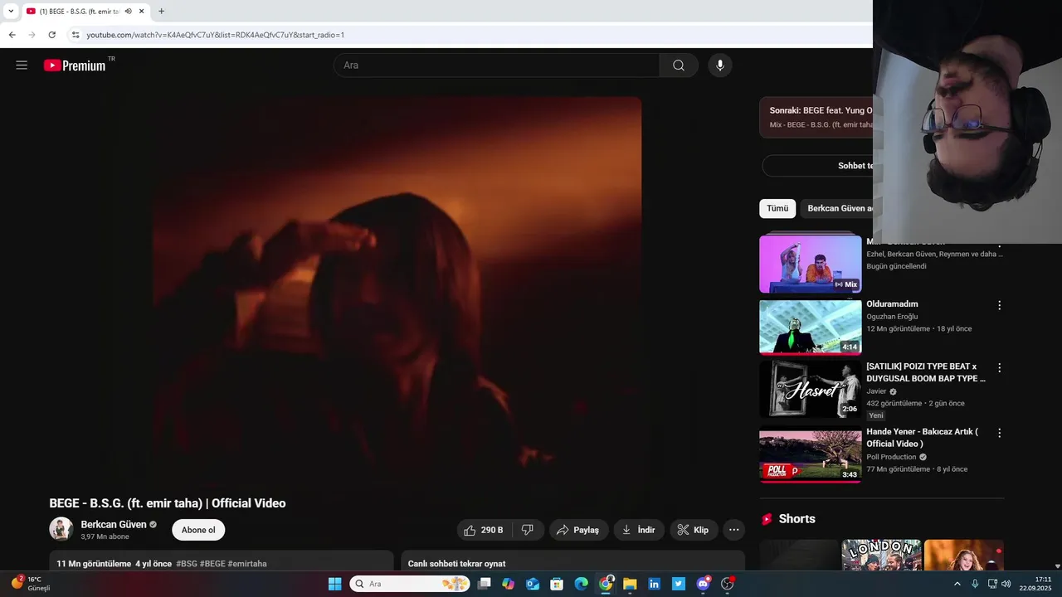1062x597 pixels.
Task: Subscribe with the Abone ol button
Action: [198, 530]
